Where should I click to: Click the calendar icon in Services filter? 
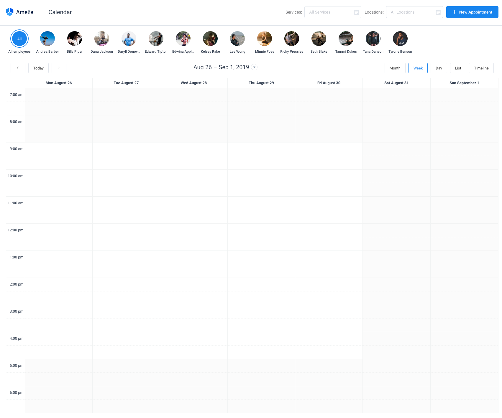tap(356, 12)
